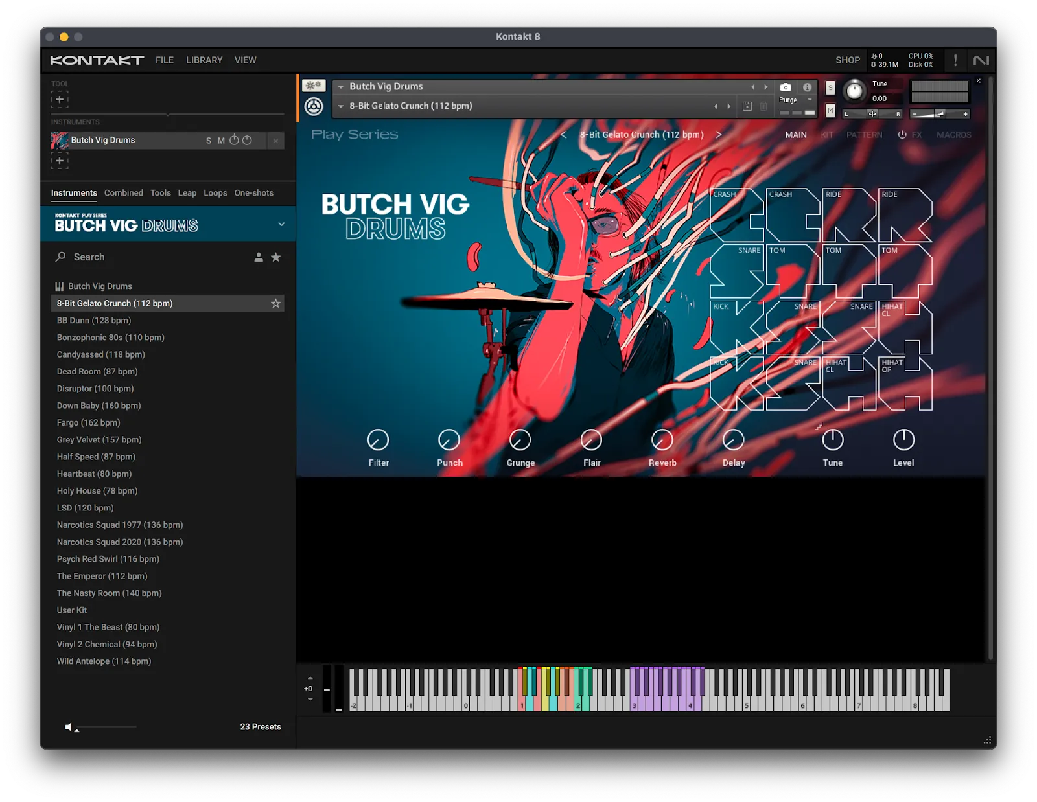Click the Butch Vig Drums rack thumbnail
This screenshot has height=802, width=1037.
click(x=60, y=140)
